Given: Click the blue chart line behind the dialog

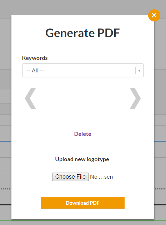Looking at the screenshot, I should [x=6, y=142].
